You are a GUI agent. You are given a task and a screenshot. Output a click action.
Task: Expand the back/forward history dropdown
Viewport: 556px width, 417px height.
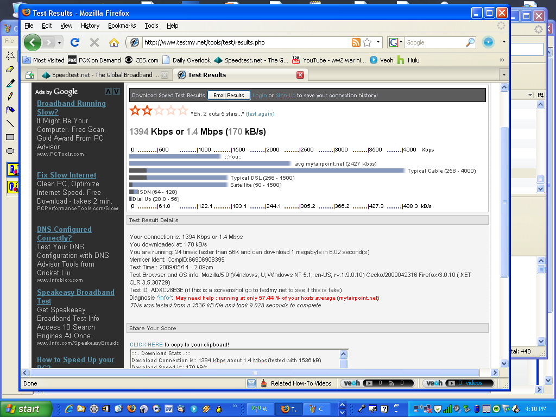point(59,42)
